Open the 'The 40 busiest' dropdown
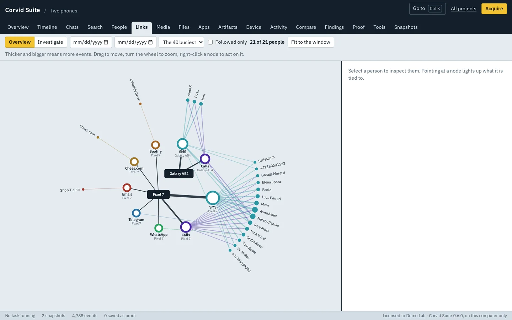The image size is (512, 320). [x=181, y=42]
